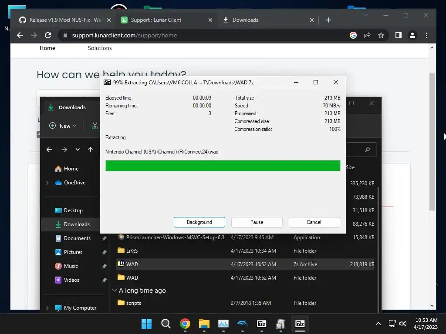Click the Chrome address bar URL
Image resolution: width=446 pixels, height=334 pixels.
click(124, 35)
